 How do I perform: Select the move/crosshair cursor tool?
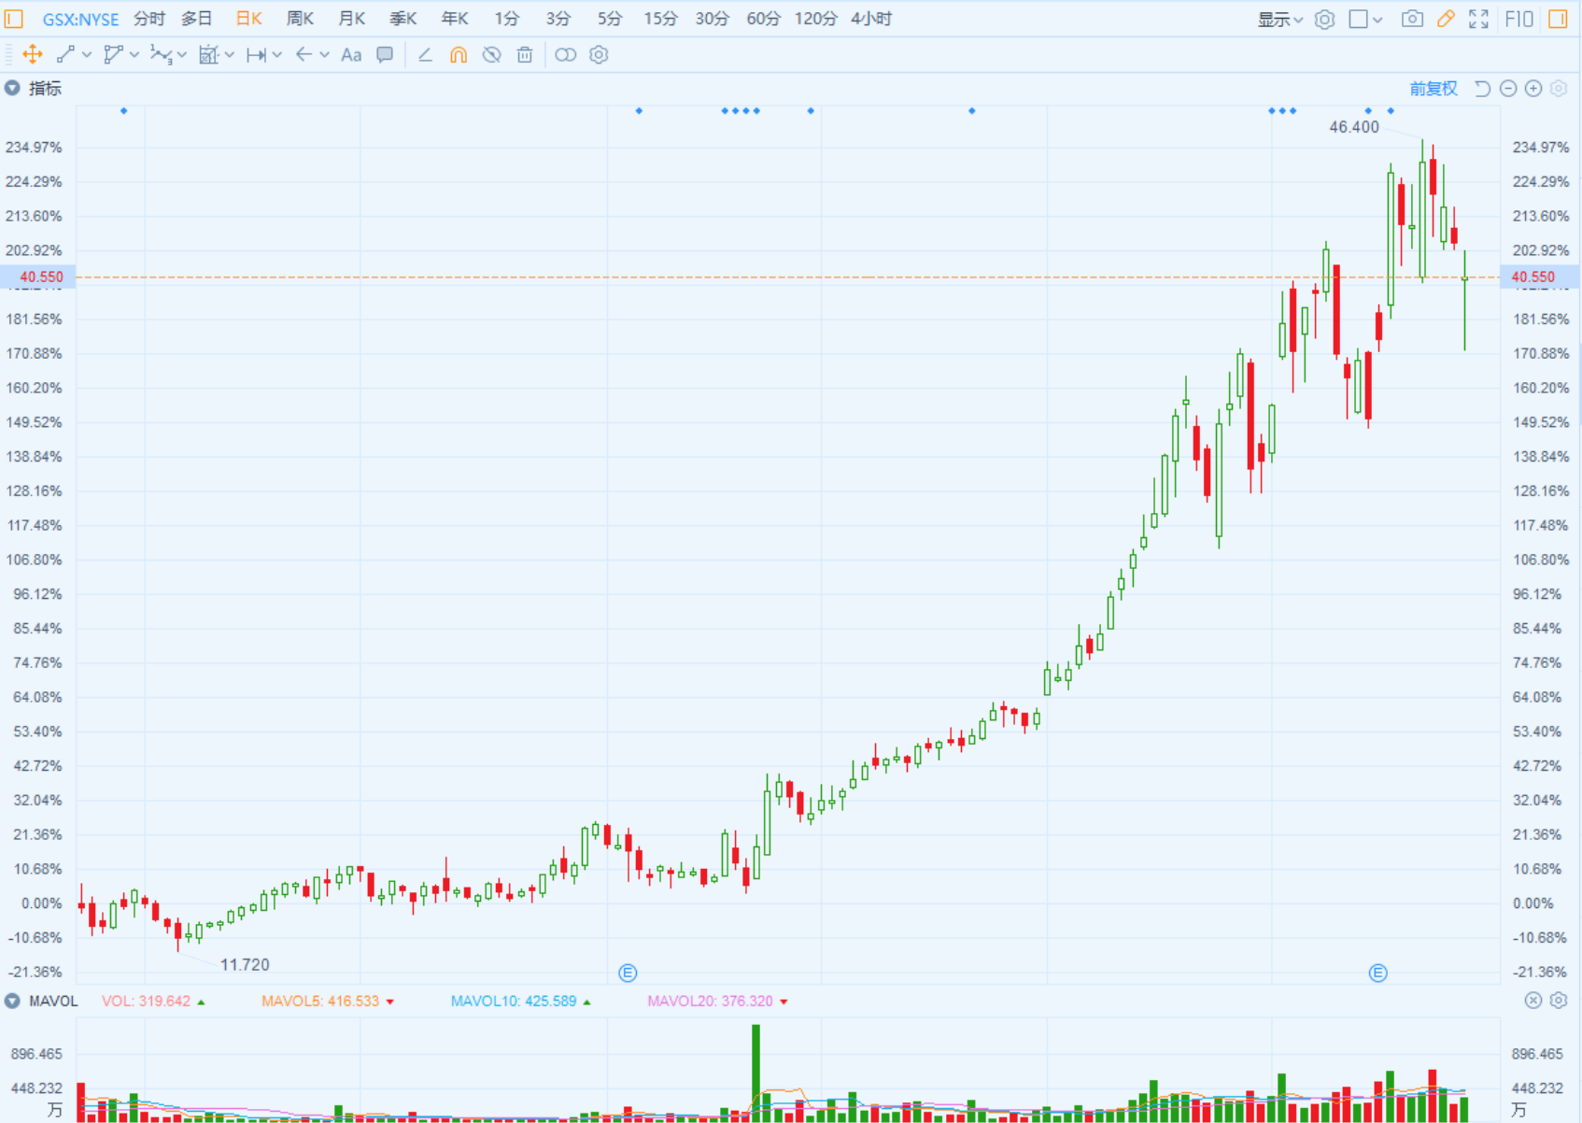coord(33,55)
